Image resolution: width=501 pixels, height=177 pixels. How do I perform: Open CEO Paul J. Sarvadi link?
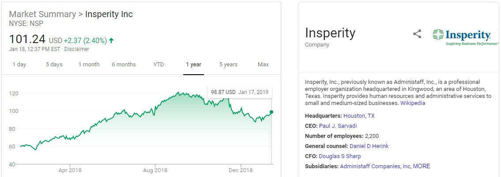pos(338,126)
